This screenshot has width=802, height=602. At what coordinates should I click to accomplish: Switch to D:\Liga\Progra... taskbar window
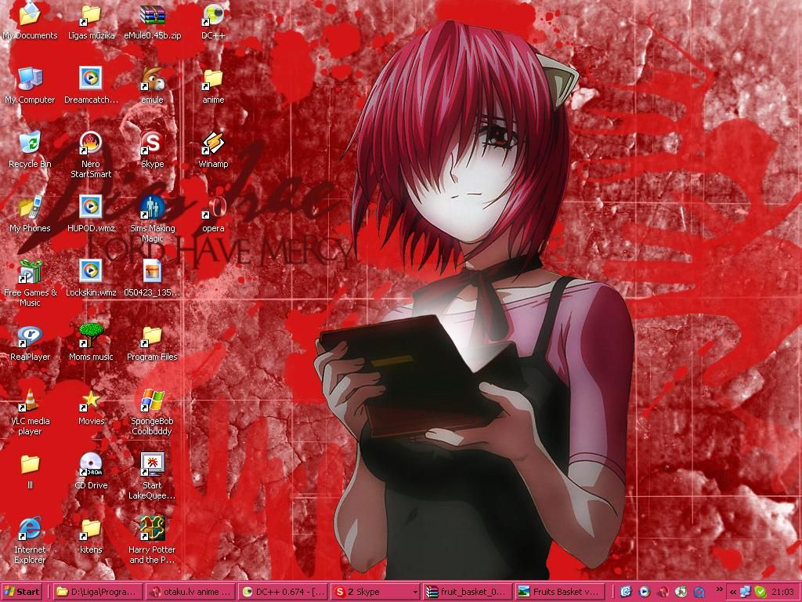pyautogui.click(x=98, y=592)
